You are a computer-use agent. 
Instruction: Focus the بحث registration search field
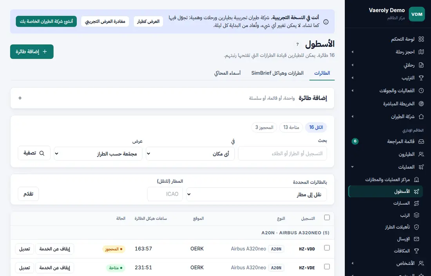(283, 153)
